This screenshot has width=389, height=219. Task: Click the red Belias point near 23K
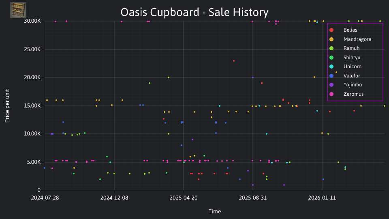(234, 61)
